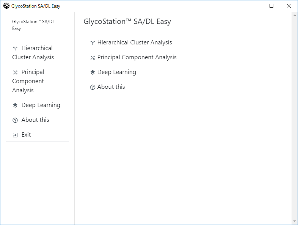Click the scrollbar up arrow
Image resolution: width=298 pixels, height=225 pixels.
[295, 15]
